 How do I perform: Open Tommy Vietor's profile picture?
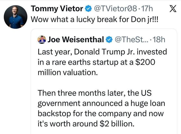coord(16,17)
